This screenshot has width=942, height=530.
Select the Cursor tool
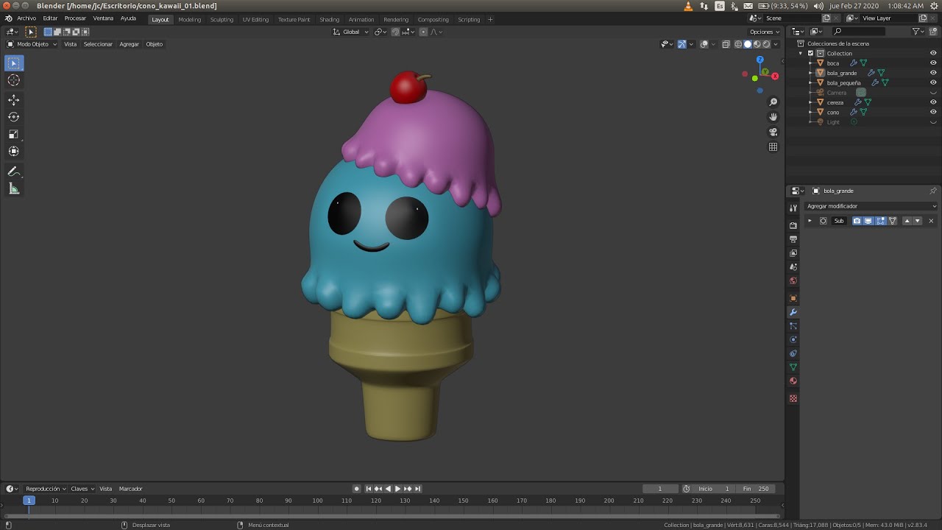[14, 80]
